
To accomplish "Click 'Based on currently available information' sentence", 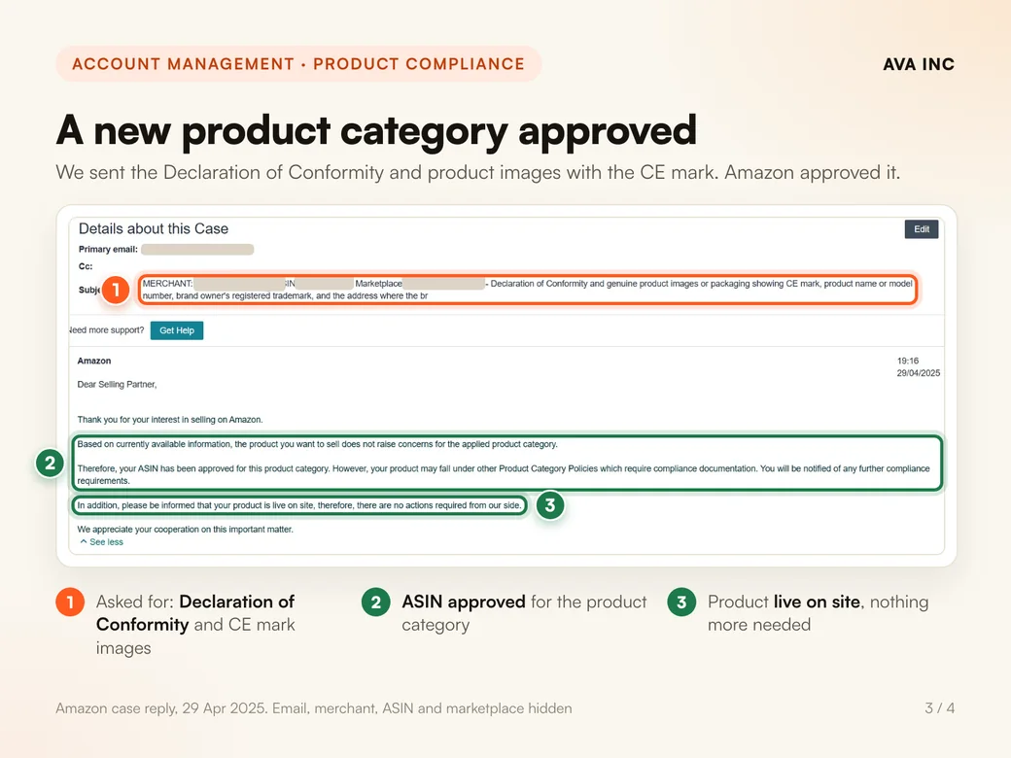I will 317,444.
